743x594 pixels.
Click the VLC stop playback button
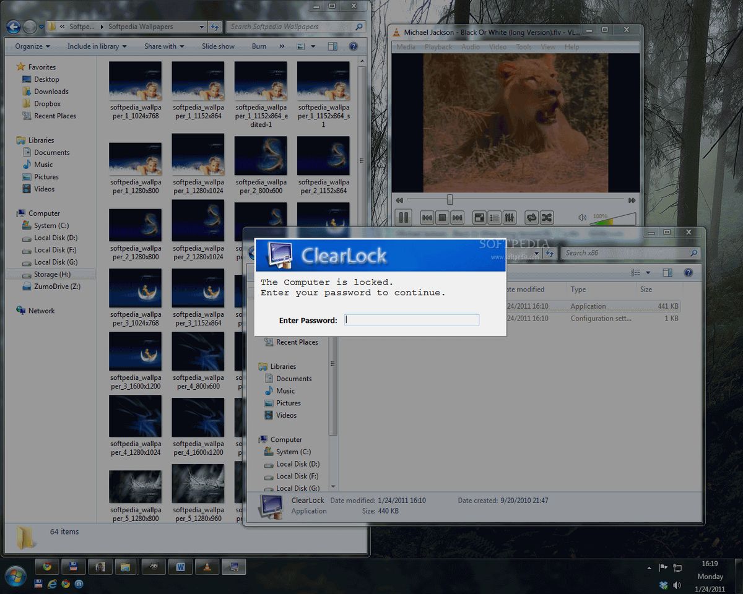tap(442, 217)
